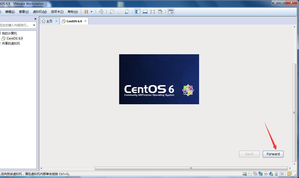Image resolution: width=299 pixels, height=178 pixels.
Task: Click the library search input field
Action: (16, 25)
